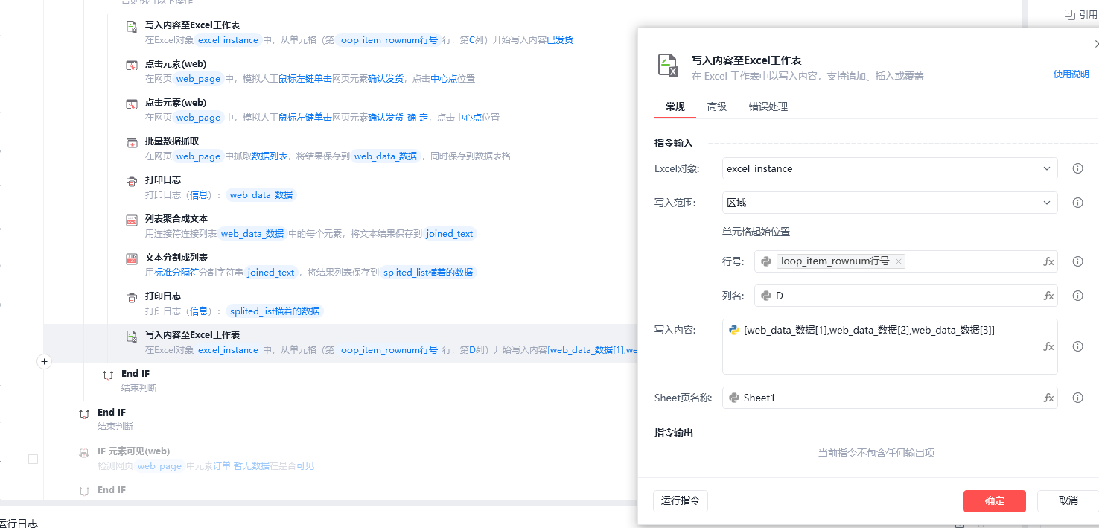Click the 列表聚合成文本 step icon

pos(132,220)
